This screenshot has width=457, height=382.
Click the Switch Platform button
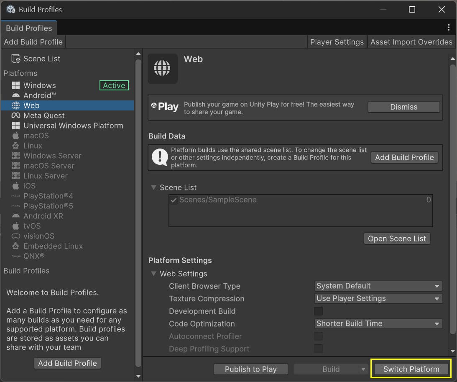(x=411, y=369)
